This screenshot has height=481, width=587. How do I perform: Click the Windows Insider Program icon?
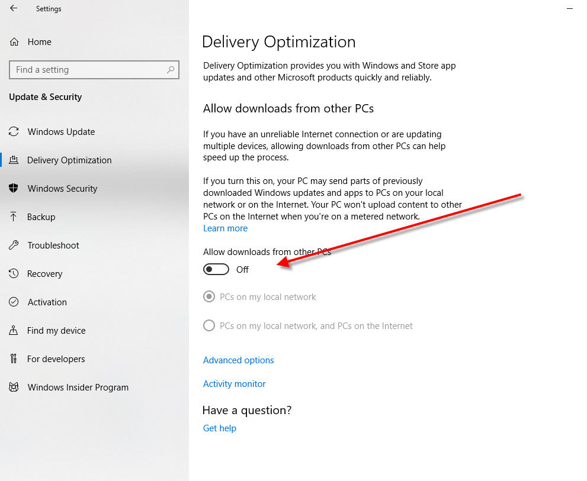14,388
